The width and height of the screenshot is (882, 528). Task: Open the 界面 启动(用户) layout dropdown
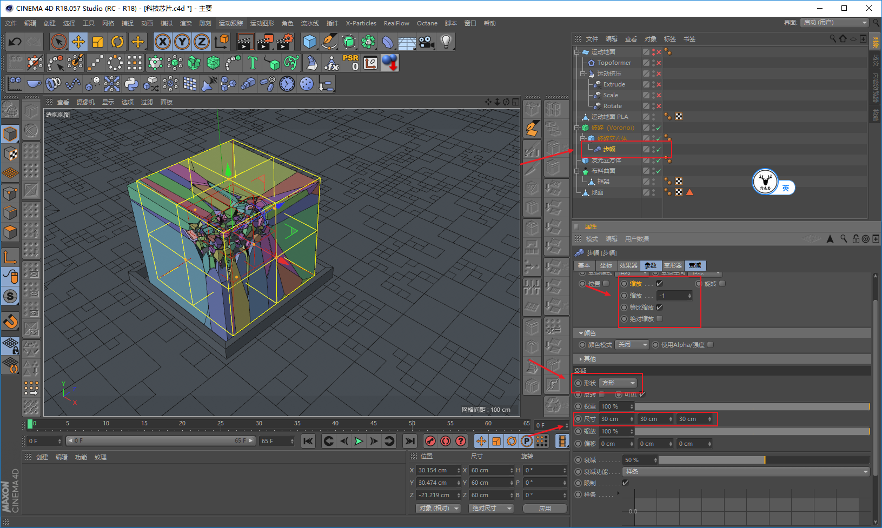[834, 22]
